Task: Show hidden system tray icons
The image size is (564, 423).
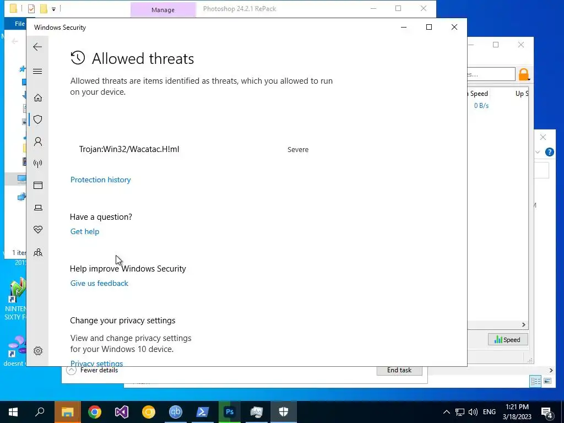Action: 446,412
